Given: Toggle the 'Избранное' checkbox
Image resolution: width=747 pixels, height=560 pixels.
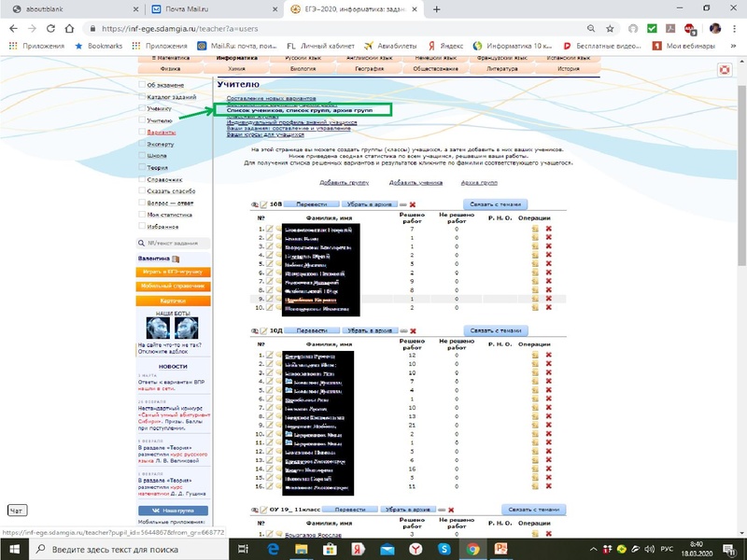Looking at the screenshot, I should pos(142,226).
